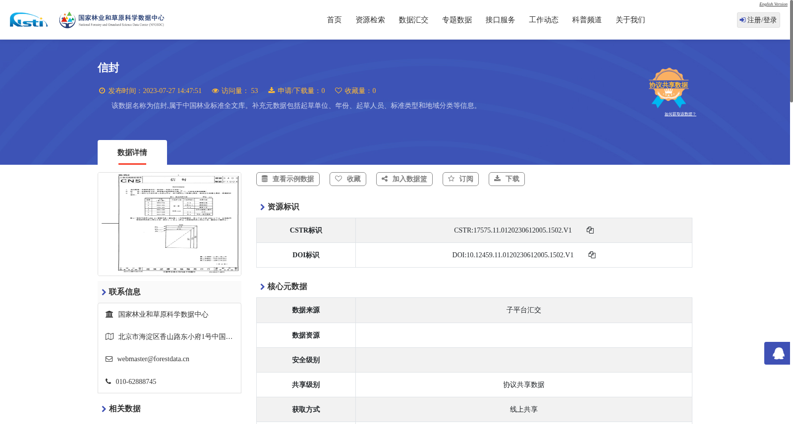Screen dimensions: 793x424
Task: Click the 协议共享数据 badge
Action: coord(669,88)
